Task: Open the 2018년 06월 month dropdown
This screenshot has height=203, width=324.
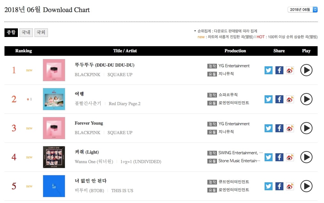Action: [x=302, y=10]
